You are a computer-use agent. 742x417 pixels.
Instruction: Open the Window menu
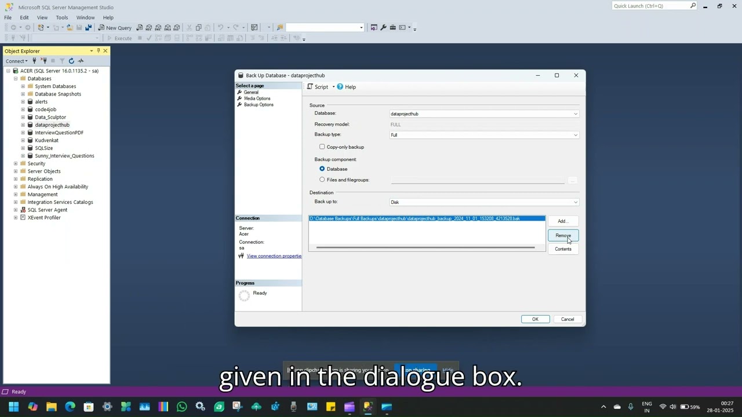click(x=85, y=17)
